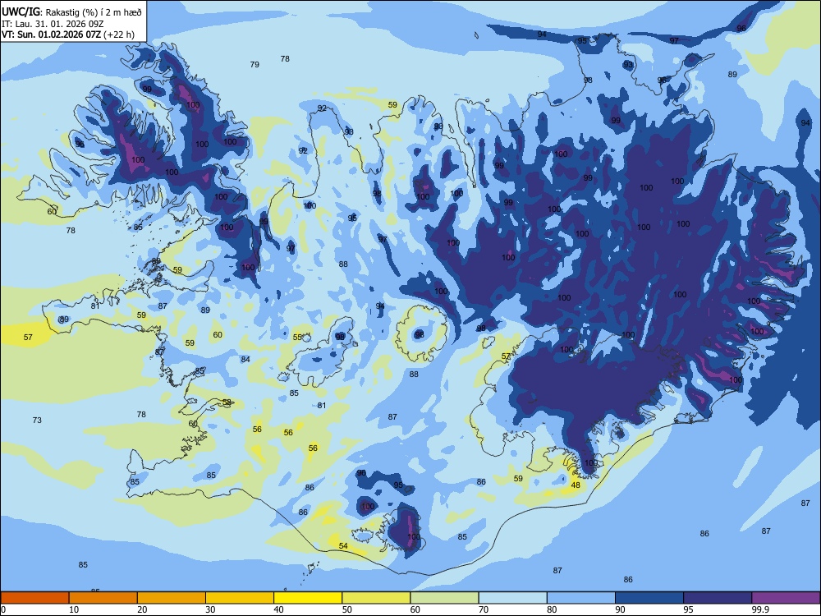Click the '55' humidity value on the map
Screen dimensions: 821x616
click(297, 338)
